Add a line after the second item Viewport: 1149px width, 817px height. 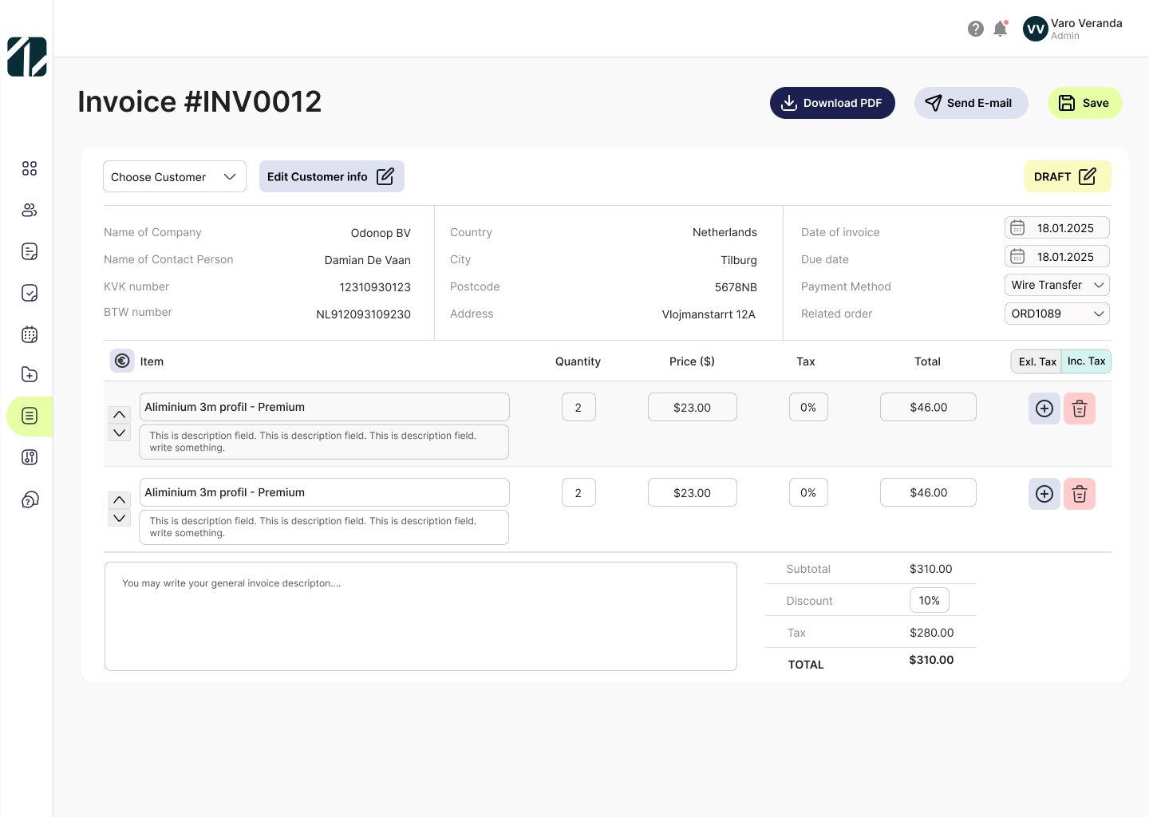click(x=1044, y=494)
